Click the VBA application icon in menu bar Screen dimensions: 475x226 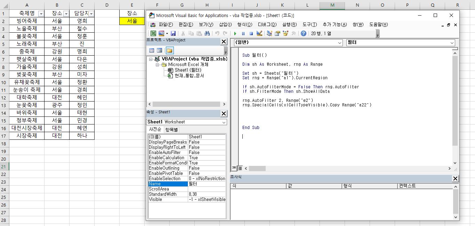point(153,25)
